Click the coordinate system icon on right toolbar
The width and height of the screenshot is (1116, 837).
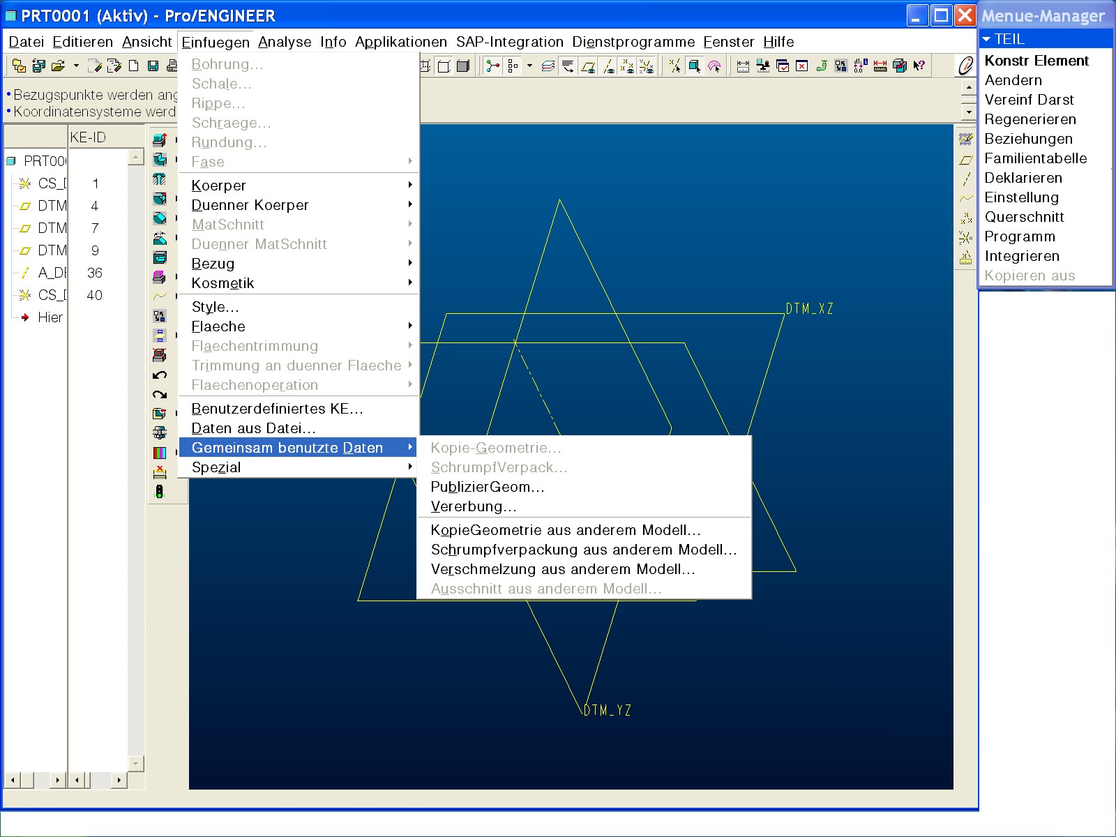[x=966, y=238]
